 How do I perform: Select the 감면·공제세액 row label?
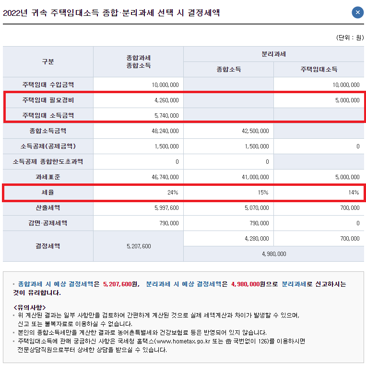click(48, 223)
